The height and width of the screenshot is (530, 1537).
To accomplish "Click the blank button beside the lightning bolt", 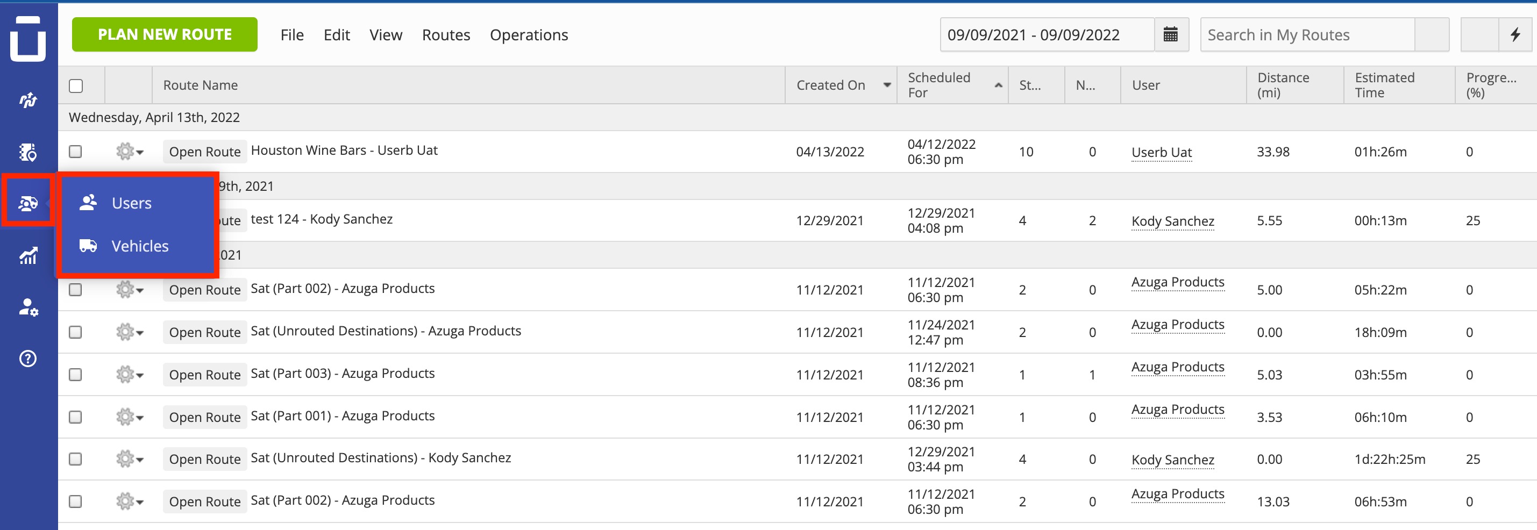I will pos(1479,34).
